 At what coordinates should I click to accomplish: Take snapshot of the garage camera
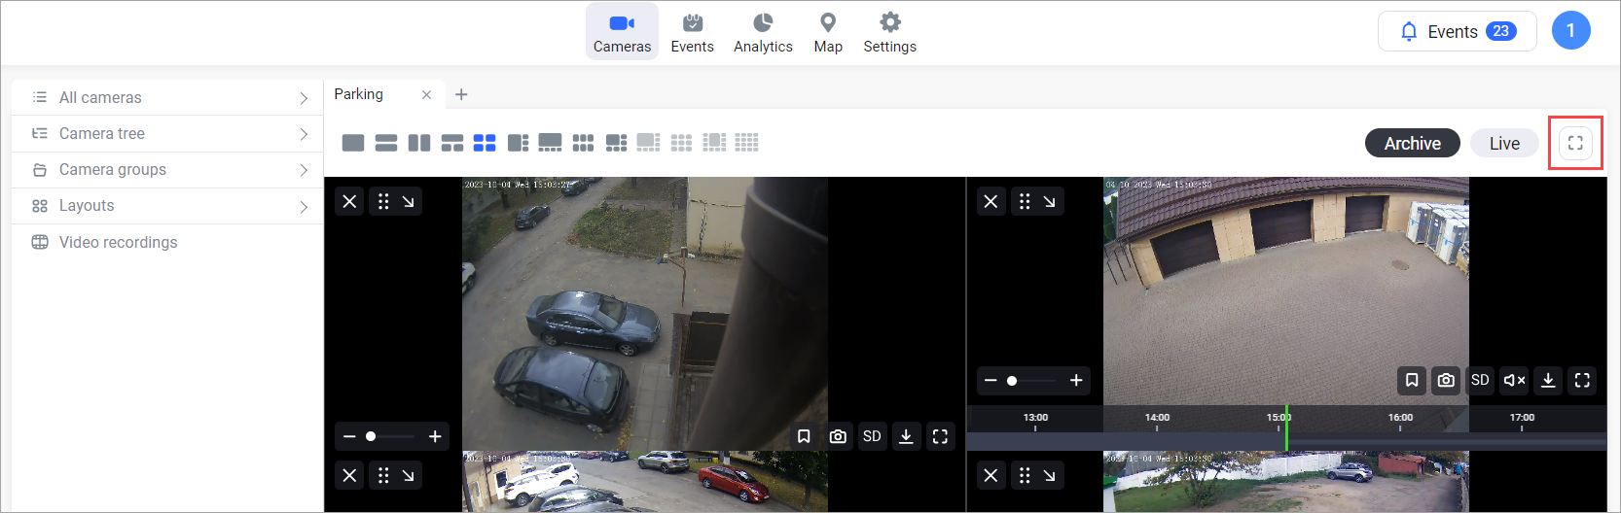tap(1446, 380)
